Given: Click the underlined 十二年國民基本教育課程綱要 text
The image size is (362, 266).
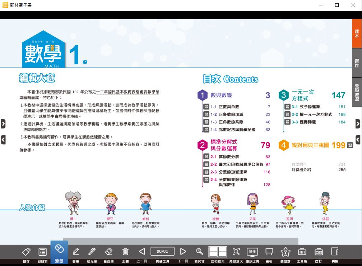Looking at the screenshot, I should [x=127, y=92].
